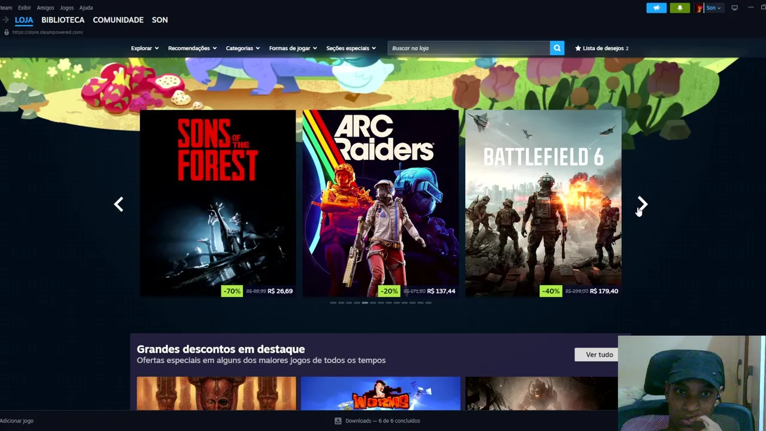Click the Ofertas especiais subtitle text
This screenshot has width=766, height=431.
click(x=261, y=360)
